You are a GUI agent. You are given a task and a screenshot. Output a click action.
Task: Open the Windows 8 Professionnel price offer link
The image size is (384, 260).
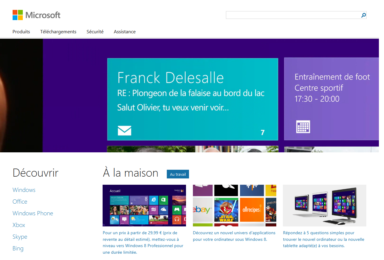(x=143, y=242)
